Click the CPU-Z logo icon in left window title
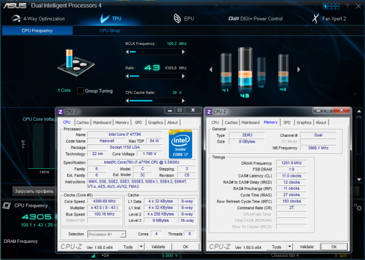365x260 pixels. pyautogui.click(x=60, y=112)
